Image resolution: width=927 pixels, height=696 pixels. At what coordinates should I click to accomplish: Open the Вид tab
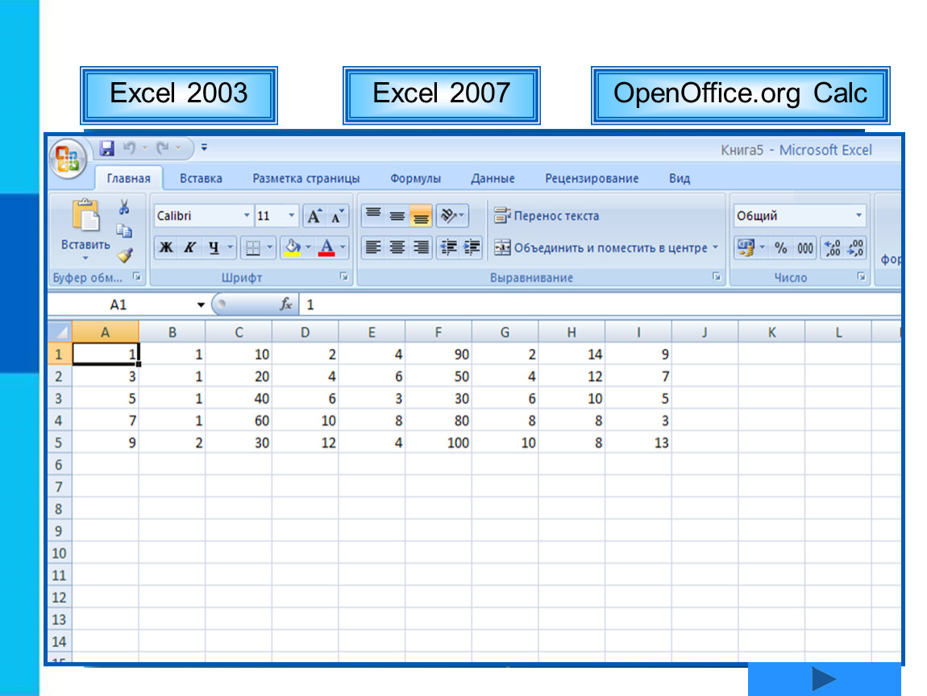[680, 179]
